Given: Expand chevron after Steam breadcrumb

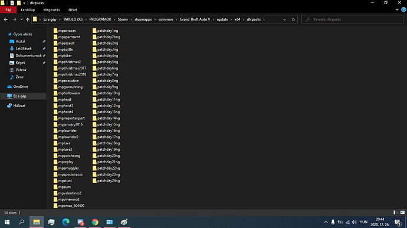Looking at the screenshot, I should coord(131,19).
